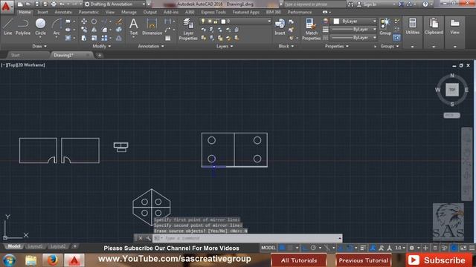
Task: Open the Annotate ribbon tab
Action: point(63,12)
